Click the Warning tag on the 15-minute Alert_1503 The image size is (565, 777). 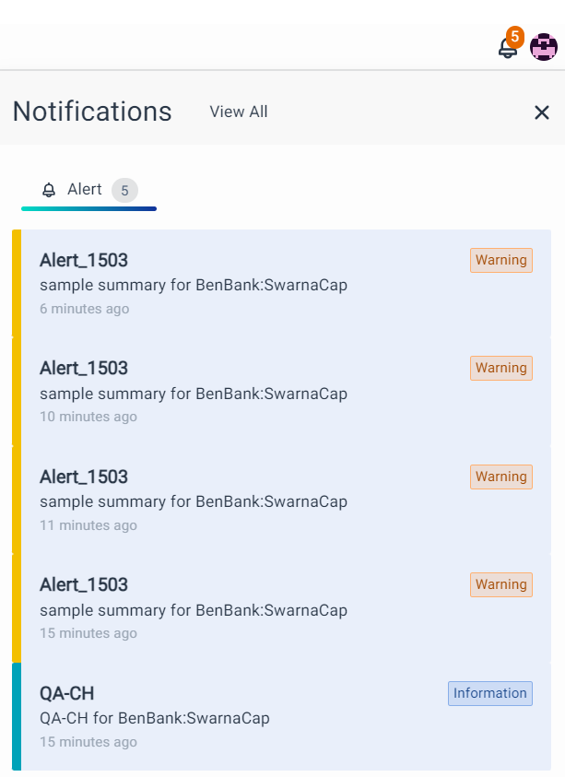501,584
